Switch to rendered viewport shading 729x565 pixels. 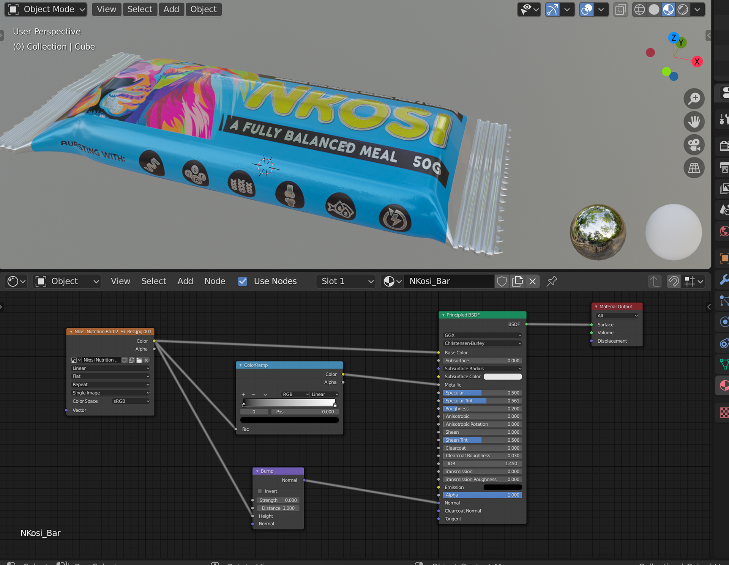tap(683, 9)
